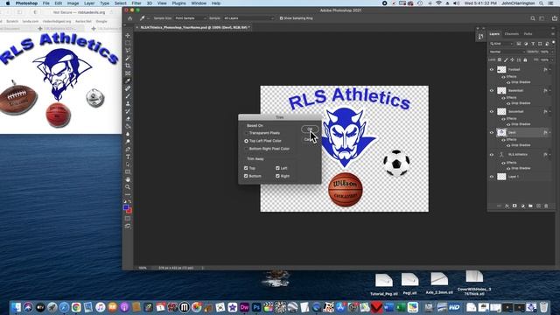The height and width of the screenshot is (315, 560).
Task: Click the background red color swatch
Action: tap(129, 211)
